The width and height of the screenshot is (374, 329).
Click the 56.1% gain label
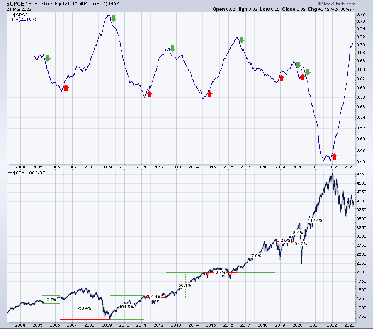point(185,285)
